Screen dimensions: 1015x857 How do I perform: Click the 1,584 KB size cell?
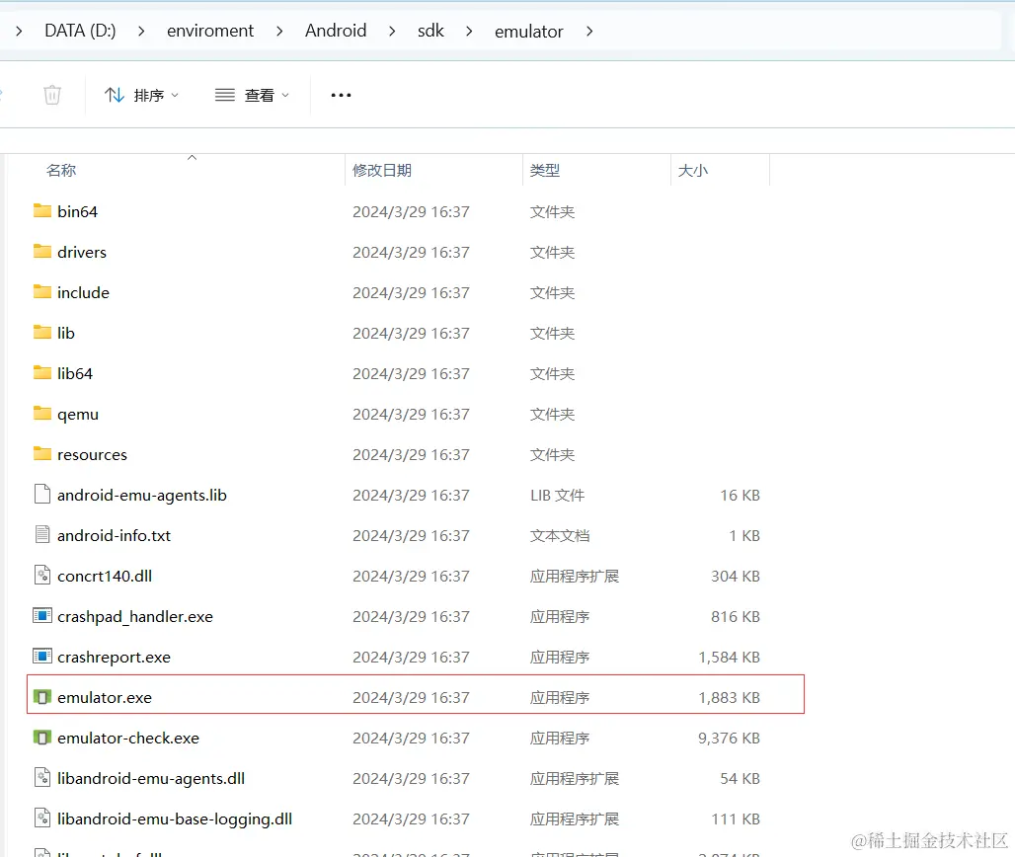[x=729, y=657]
